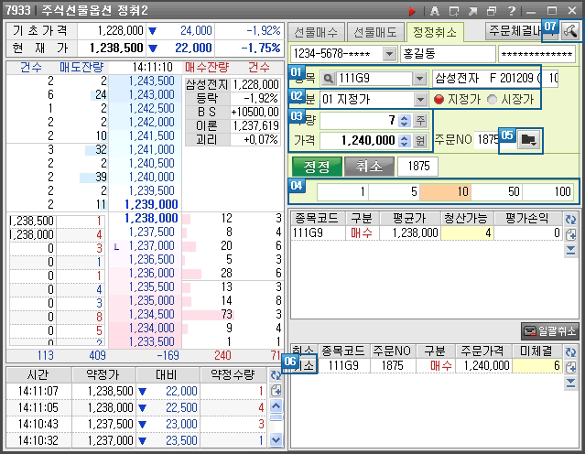
Task: Click the add-sheet icon in position table
Action: (570, 234)
